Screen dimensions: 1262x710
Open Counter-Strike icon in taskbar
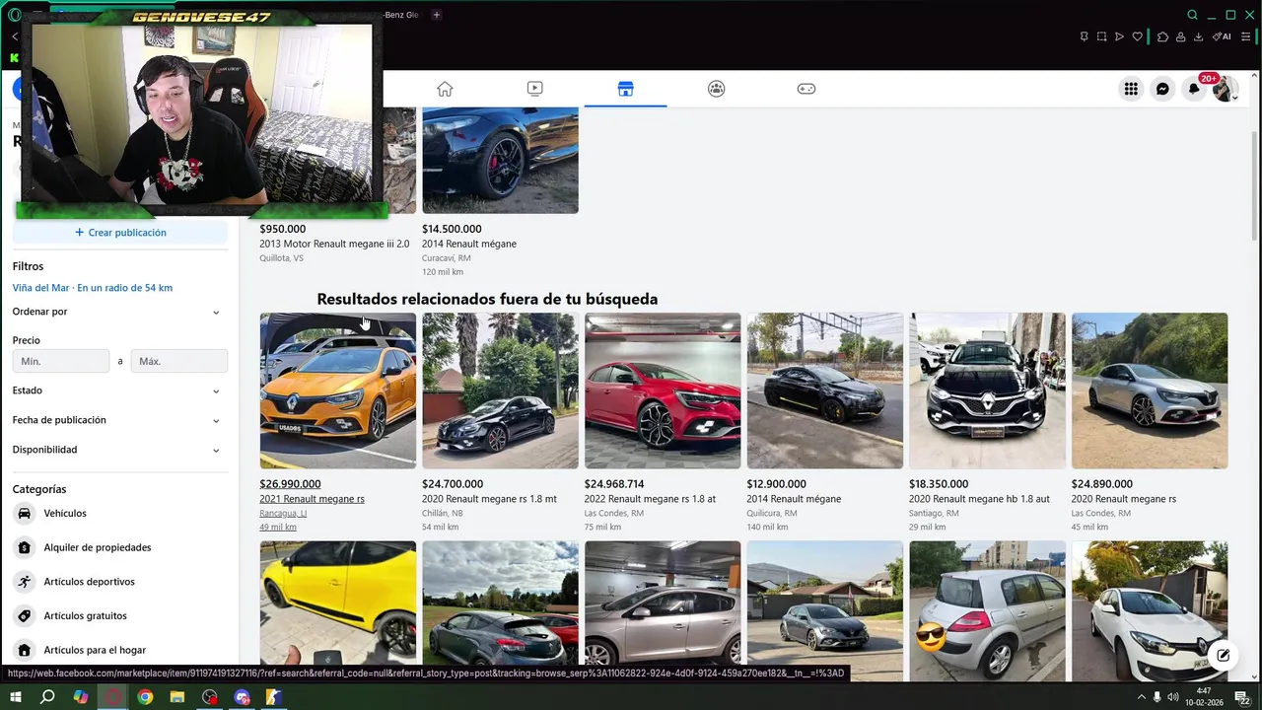click(x=274, y=697)
